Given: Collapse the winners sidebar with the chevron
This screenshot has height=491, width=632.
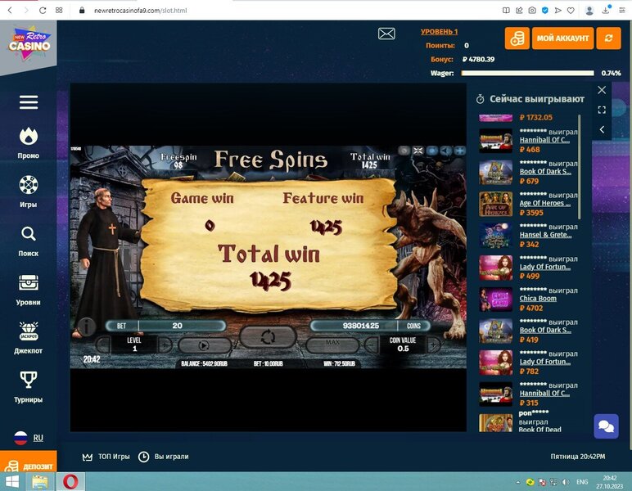Looking at the screenshot, I should click(602, 129).
